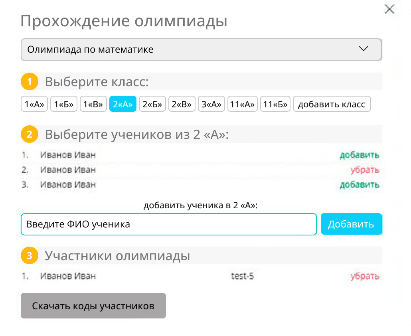Click the title 'Прохождение олимпиады'

pyautogui.click(x=124, y=21)
